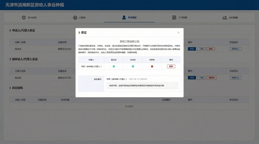Select the 举证质证 tab with person icon
Image resolution: width=259 pixels, height=144 pixels.
pyautogui.click(x=129, y=17)
